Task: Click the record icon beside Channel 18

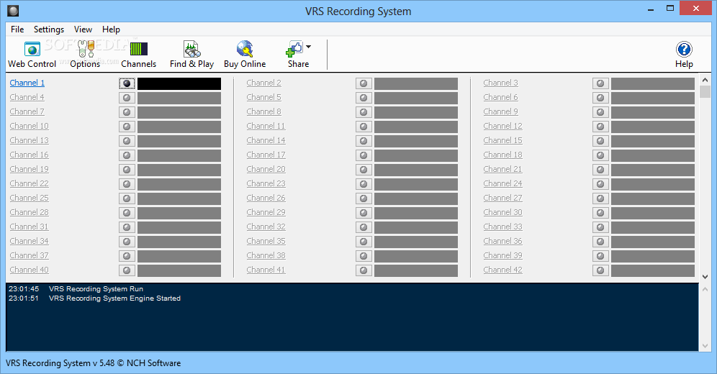Action: click(x=600, y=155)
